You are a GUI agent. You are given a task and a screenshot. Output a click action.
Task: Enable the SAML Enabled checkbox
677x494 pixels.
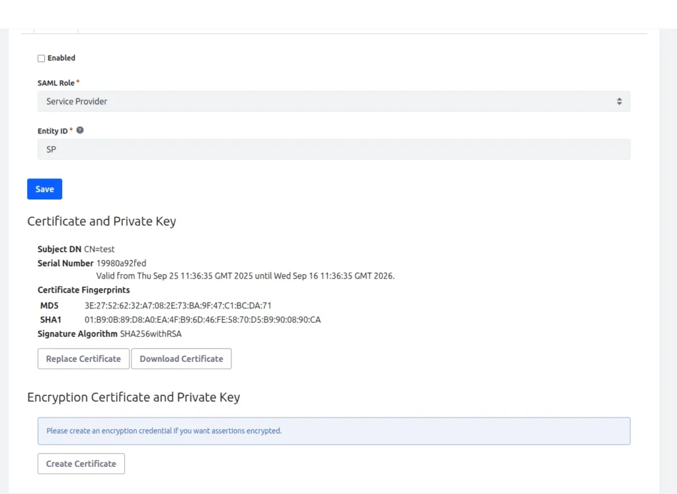click(41, 58)
